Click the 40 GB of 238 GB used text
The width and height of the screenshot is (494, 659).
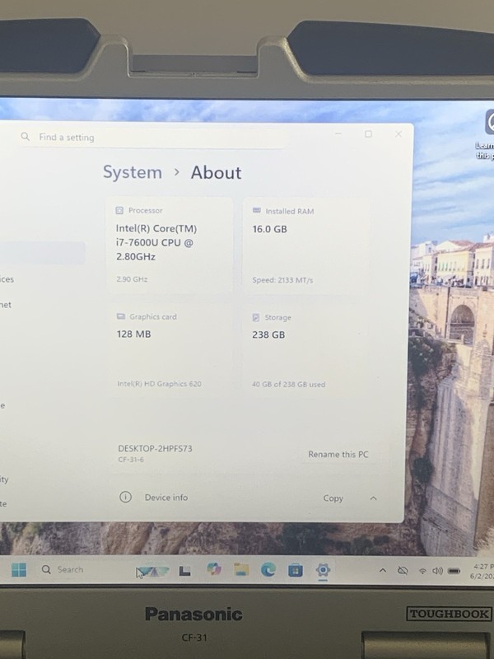[288, 384]
